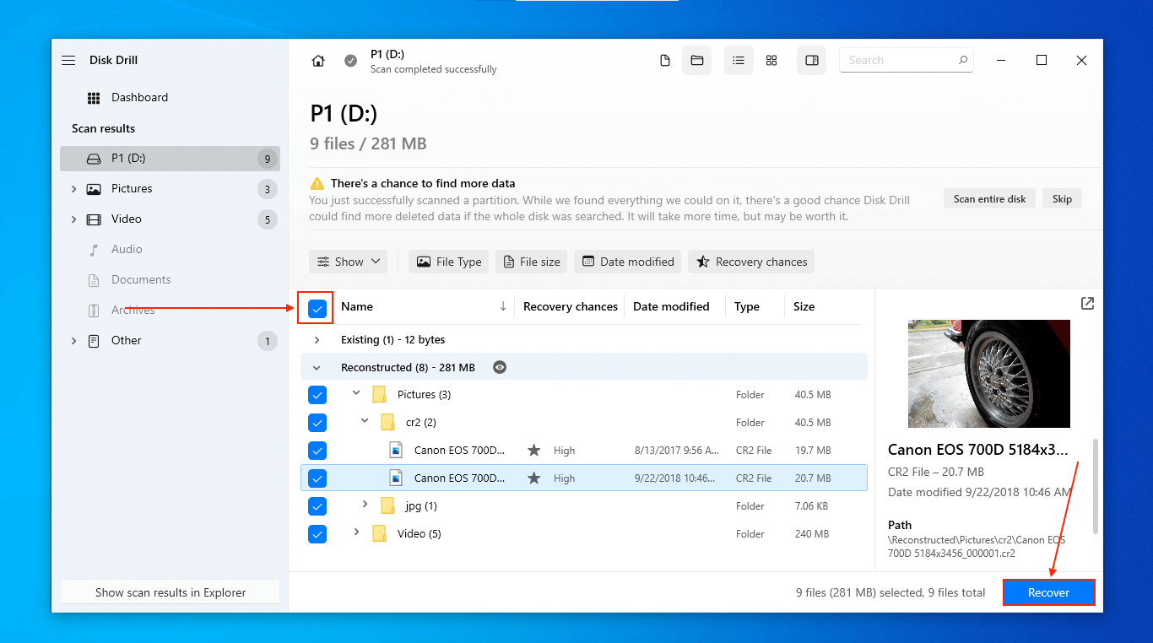Click the Pictures folder icon in file list
Image resolution: width=1153 pixels, height=643 pixels.
coord(379,394)
